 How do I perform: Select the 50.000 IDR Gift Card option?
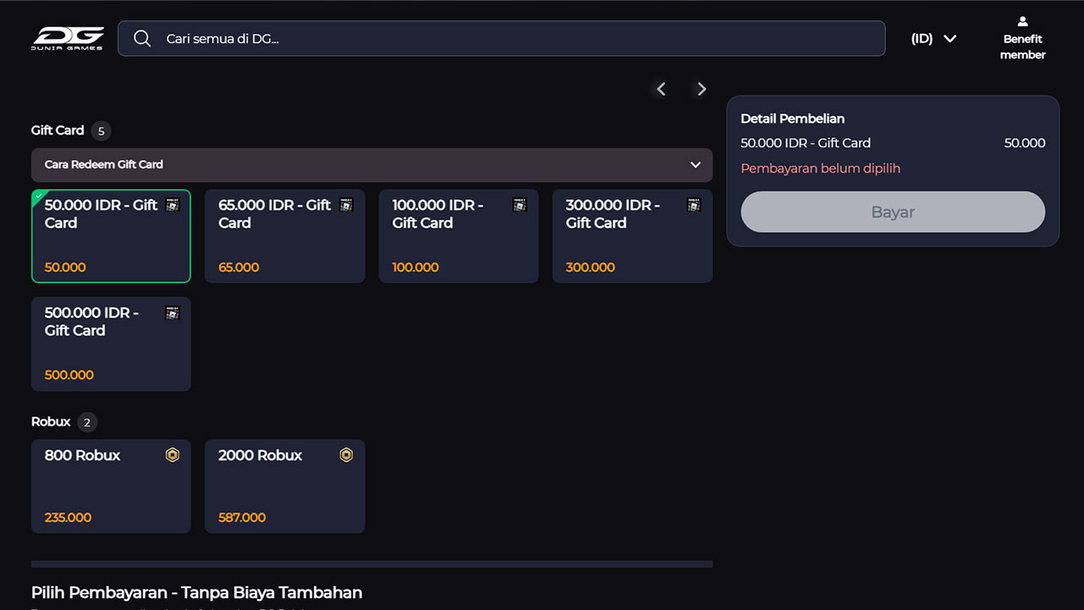[x=111, y=236]
